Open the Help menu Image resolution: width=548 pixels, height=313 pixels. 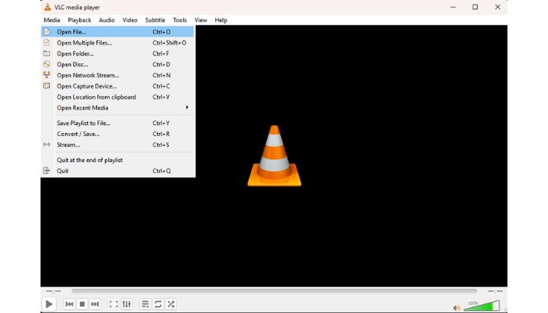click(x=221, y=20)
